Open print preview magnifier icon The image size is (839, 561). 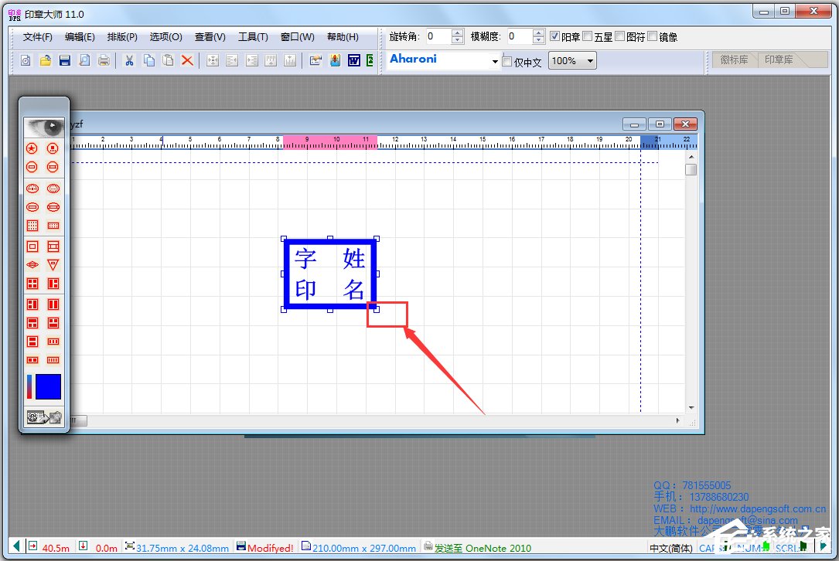click(x=84, y=60)
